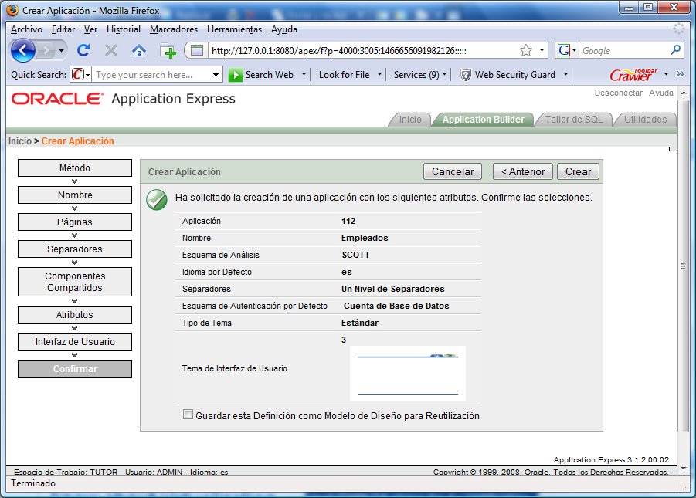Switch to the Taller de SQL tab

(573, 120)
